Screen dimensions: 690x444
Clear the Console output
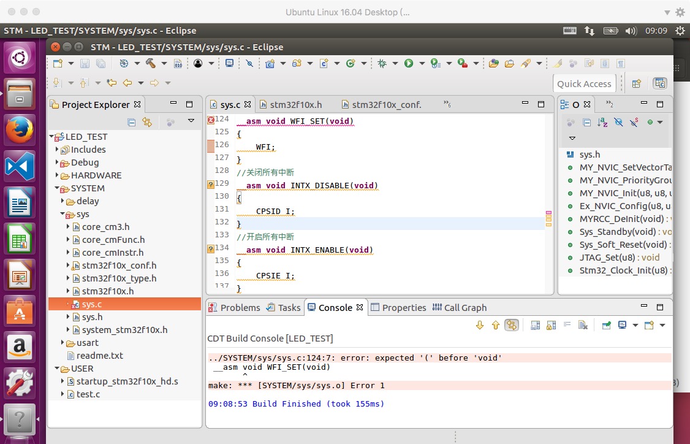pyautogui.click(x=583, y=325)
